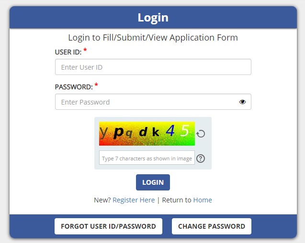Toggle password visibility with the eye icon
The image size is (305, 243).
242,102
